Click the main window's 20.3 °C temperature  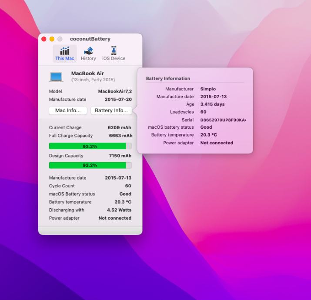tap(123, 202)
